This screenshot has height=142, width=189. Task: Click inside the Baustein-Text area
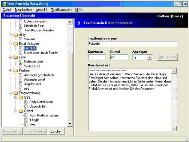tap(130, 100)
